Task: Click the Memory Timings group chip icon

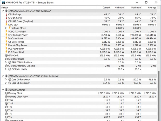Action: click(x=6, y=90)
